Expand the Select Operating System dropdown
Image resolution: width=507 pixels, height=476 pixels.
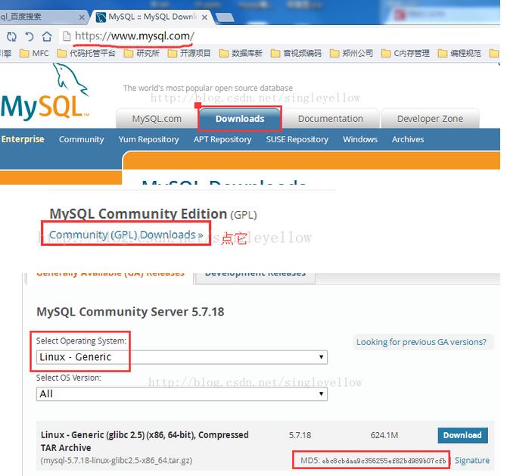tap(182, 357)
